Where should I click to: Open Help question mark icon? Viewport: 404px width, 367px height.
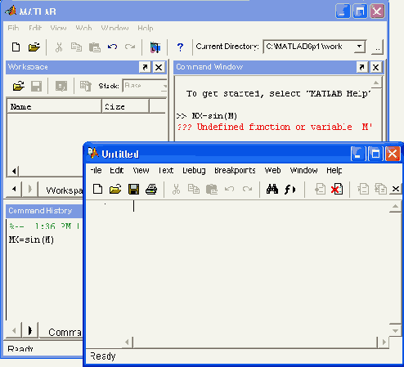[x=180, y=47]
